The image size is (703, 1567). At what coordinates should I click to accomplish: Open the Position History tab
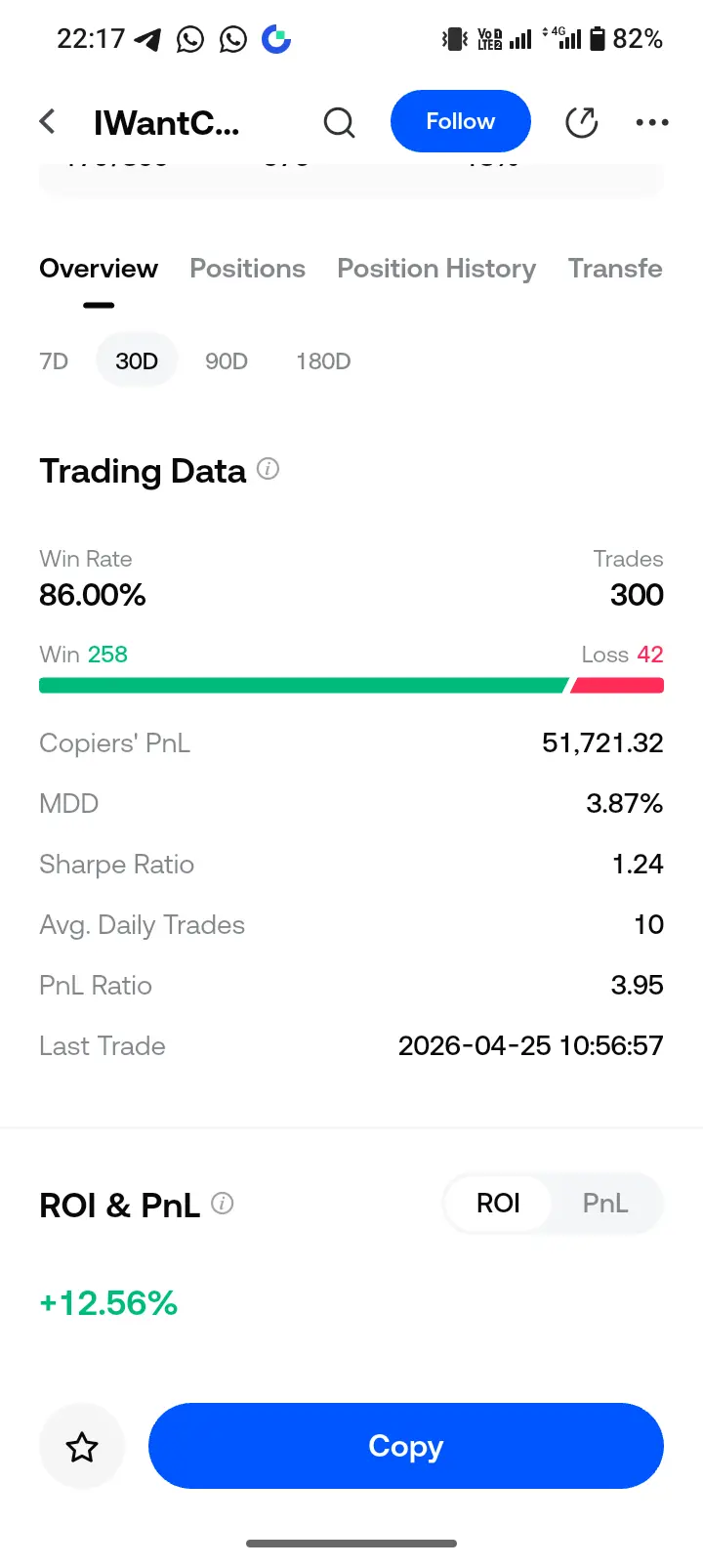[x=436, y=269]
